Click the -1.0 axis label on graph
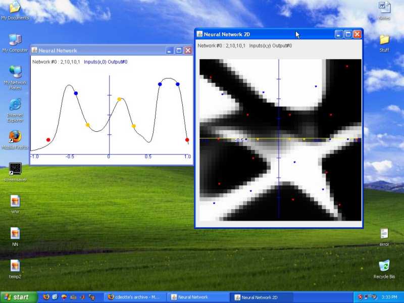Screen dimensions: 404x303 tap(34, 157)
